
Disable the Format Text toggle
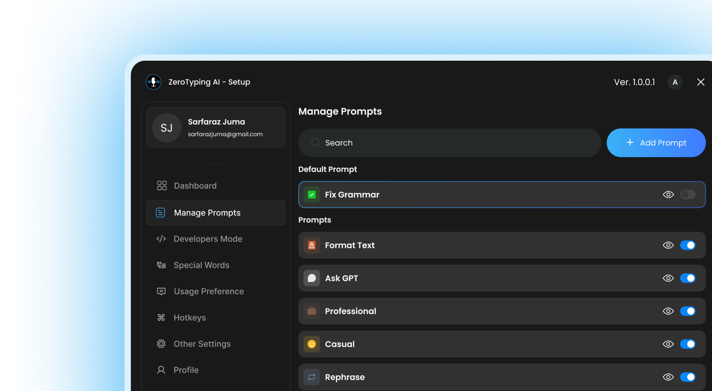pyautogui.click(x=688, y=245)
